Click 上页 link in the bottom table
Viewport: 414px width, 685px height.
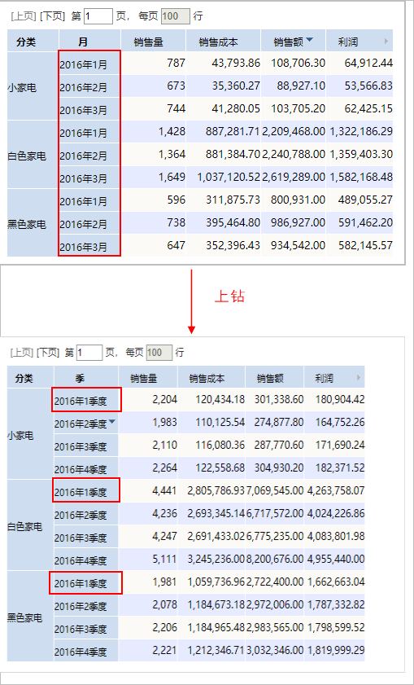(x=22, y=353)
